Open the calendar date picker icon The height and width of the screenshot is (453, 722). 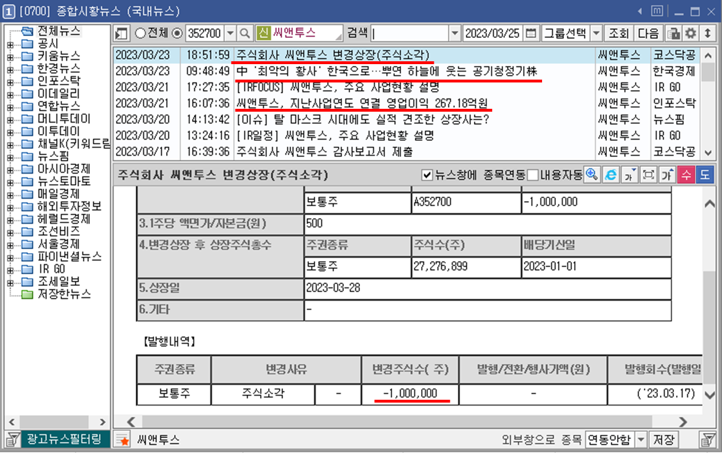pyautogui.click(x=531, y=33)
